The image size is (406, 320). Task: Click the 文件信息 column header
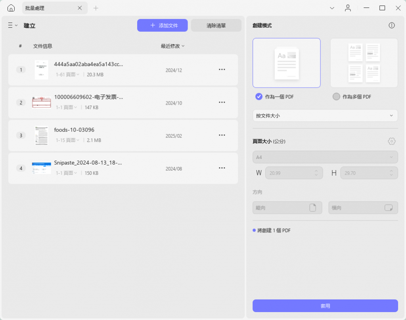click(43, 46)
